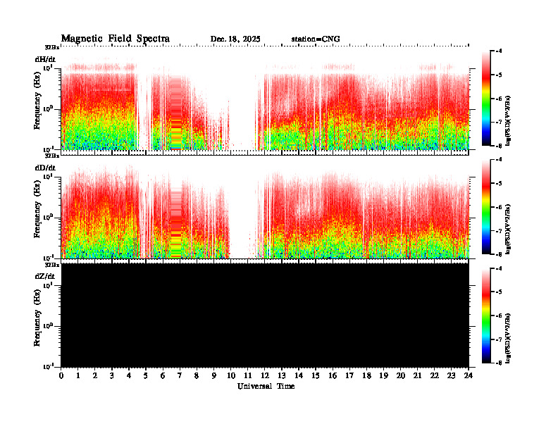This screenshot has height=431, width=558.
Task: Click hour "6" on the time axis
Action: tap(163, 375)
